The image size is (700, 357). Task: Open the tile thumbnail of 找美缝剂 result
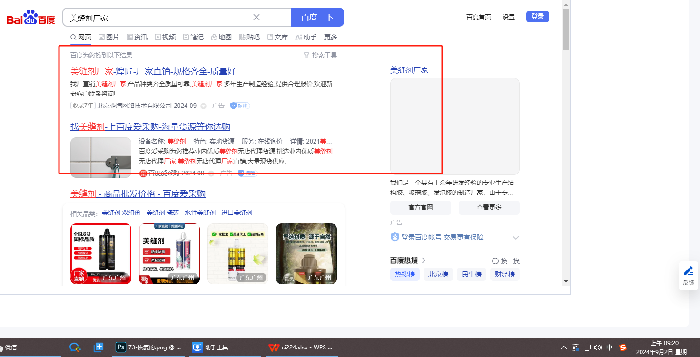[101, 157]
